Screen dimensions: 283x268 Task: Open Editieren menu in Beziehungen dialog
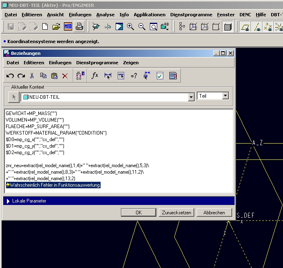coord(34,63)
